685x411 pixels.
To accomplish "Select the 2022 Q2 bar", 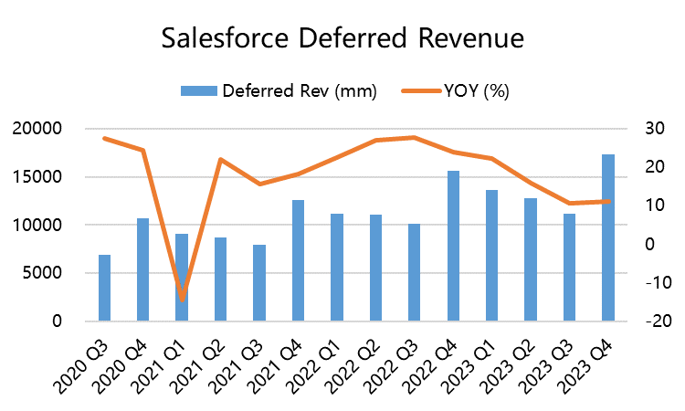I will [375, 268].
